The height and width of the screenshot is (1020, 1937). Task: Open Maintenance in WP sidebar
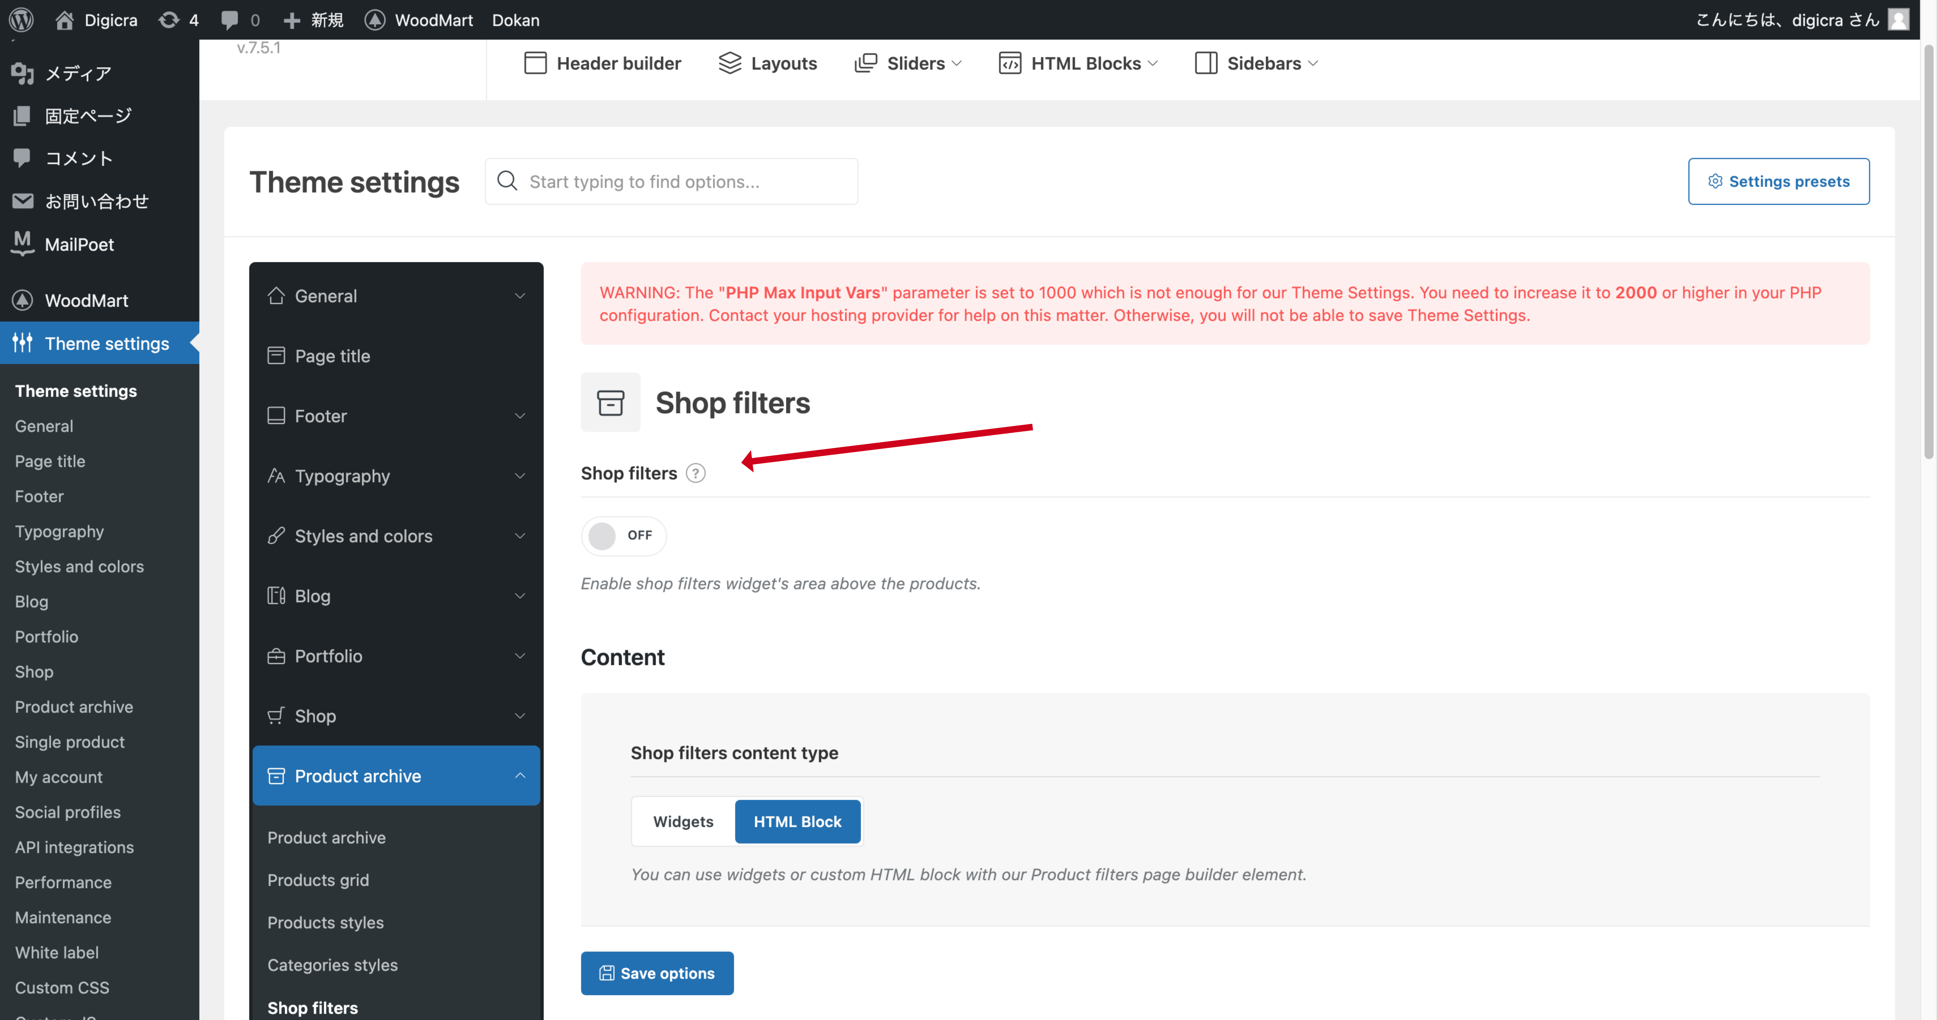click(x=63, y=918)
